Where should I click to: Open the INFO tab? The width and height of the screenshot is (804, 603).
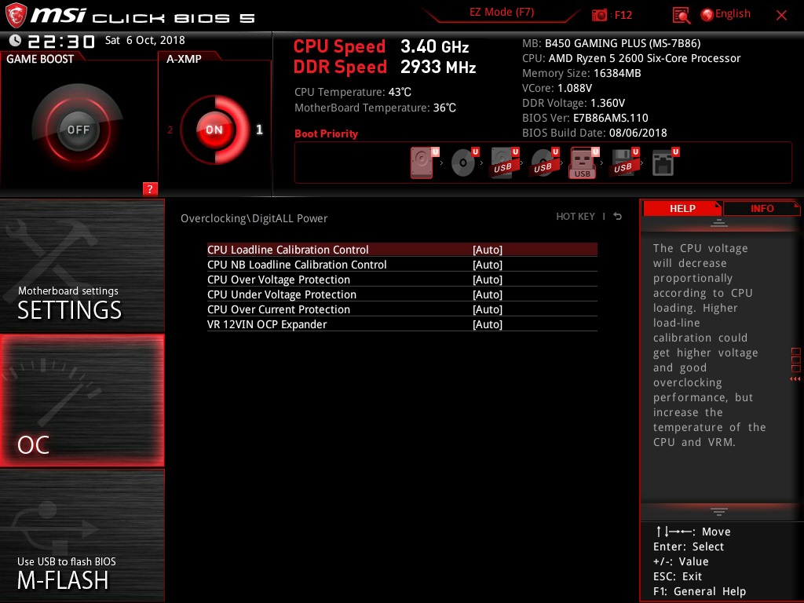point(762,208)
